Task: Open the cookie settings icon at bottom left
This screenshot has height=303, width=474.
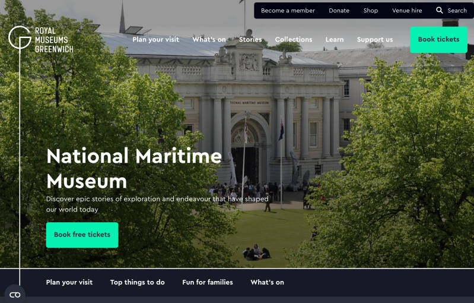Action: tap(15, 295)
